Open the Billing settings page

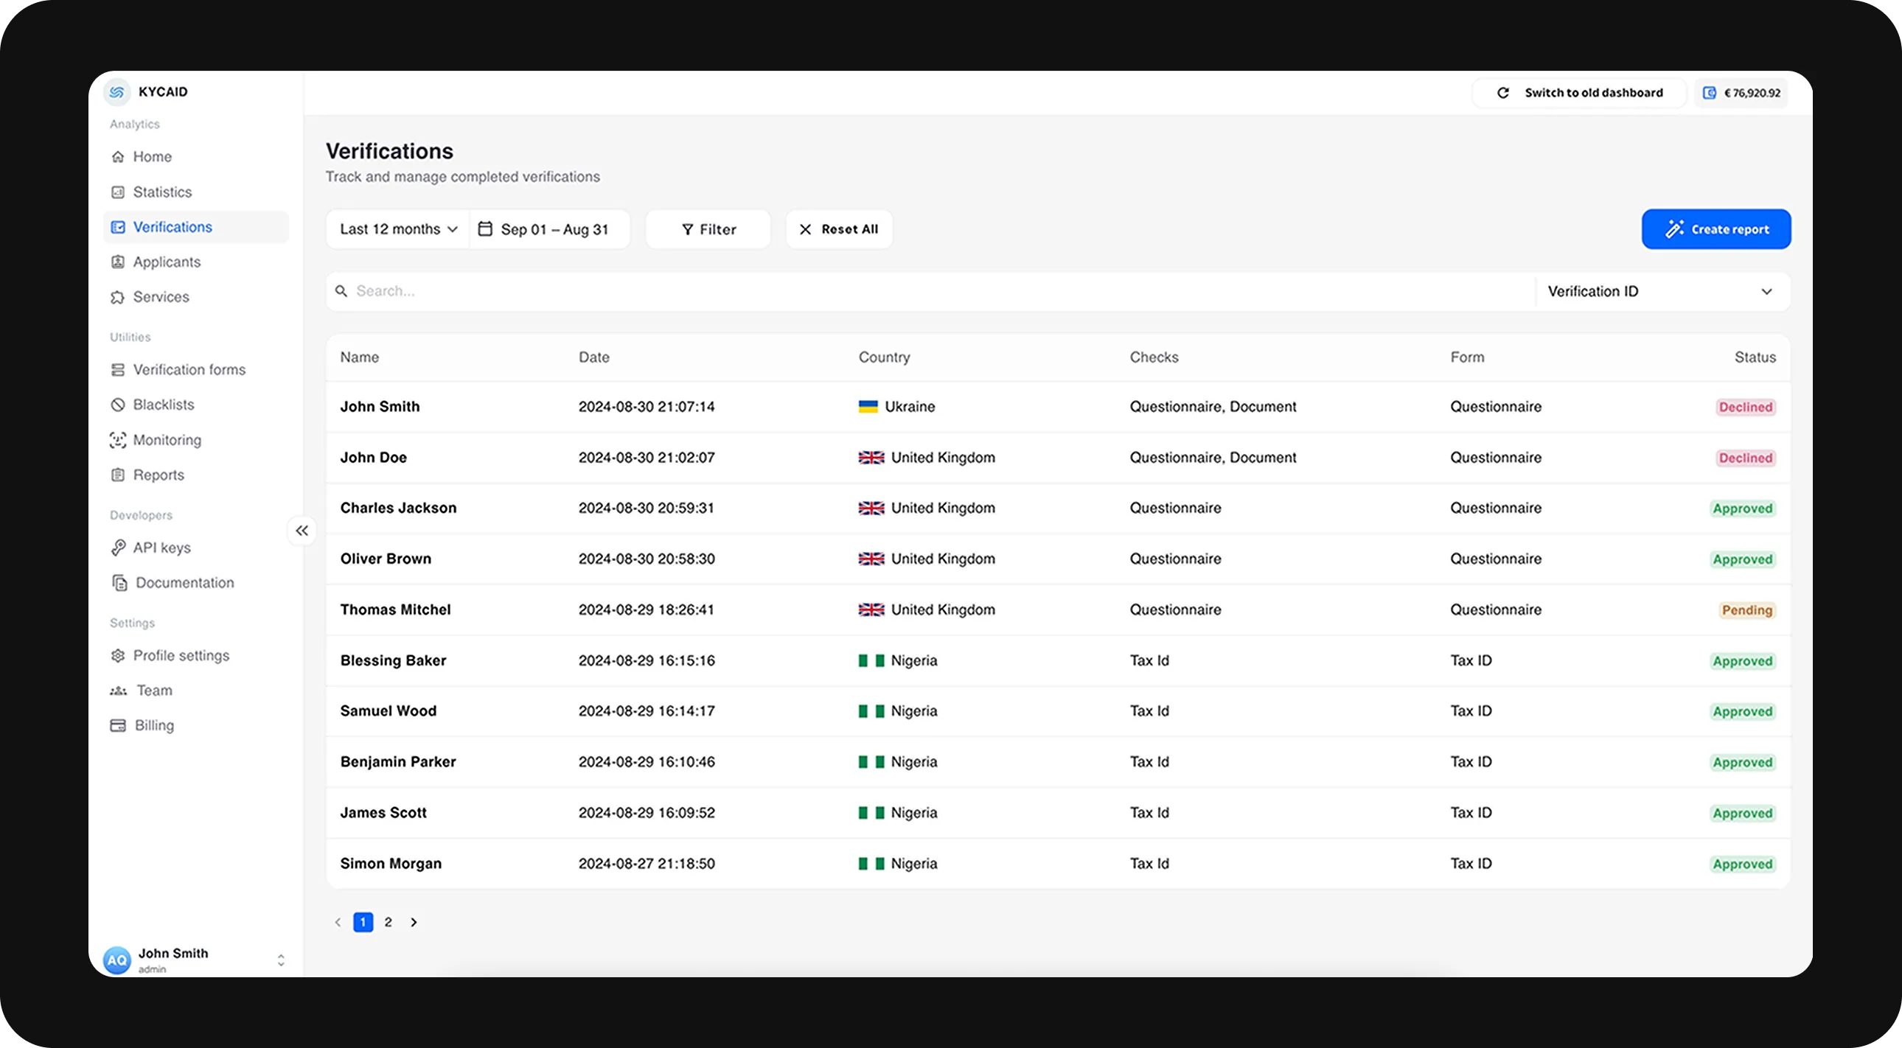pos(153,725)
